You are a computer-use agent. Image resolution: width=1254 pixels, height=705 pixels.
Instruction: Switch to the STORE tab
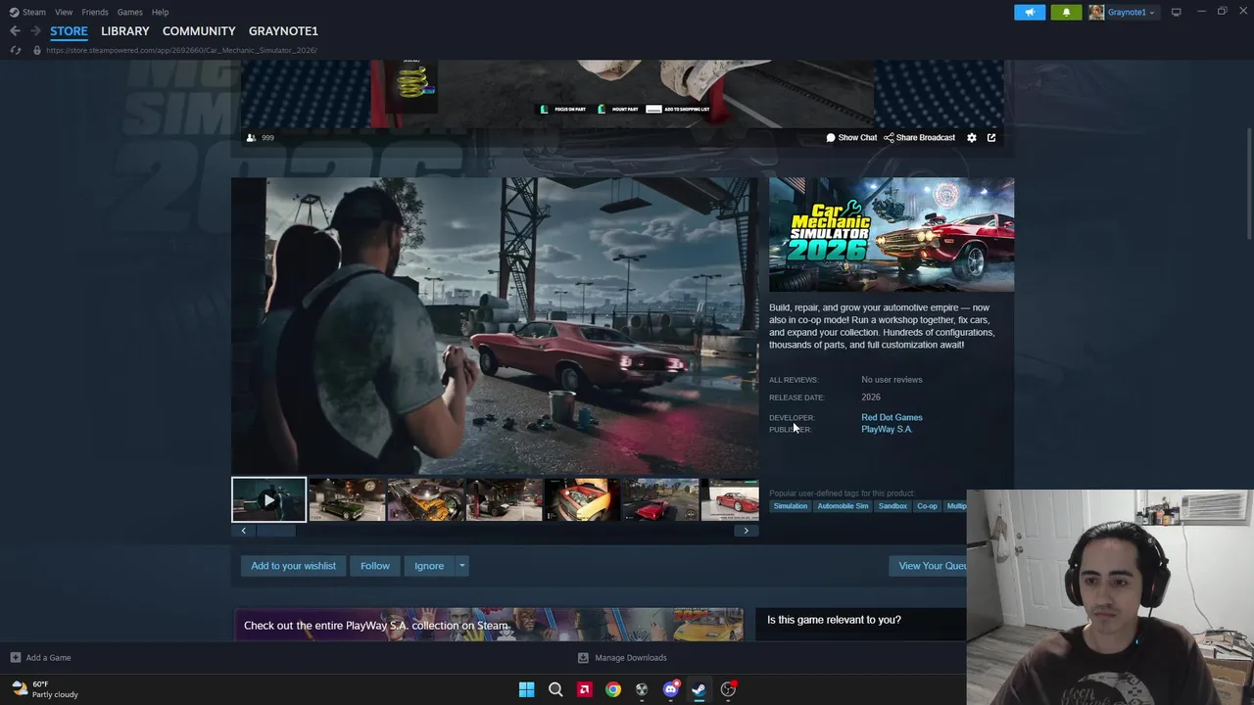click(69, 31)
